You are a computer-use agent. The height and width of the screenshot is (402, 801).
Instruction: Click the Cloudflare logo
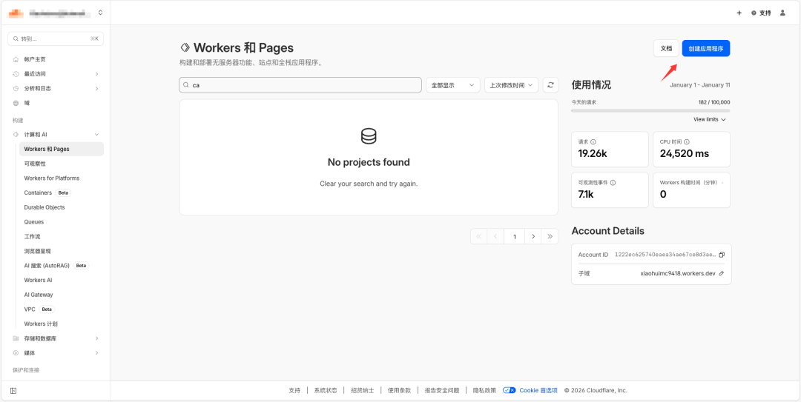click(16, 13)
